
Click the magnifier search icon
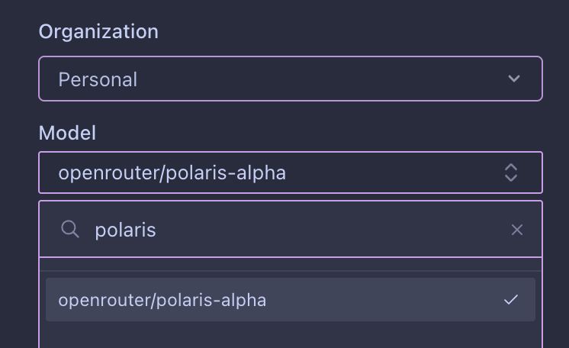point(70,229)
